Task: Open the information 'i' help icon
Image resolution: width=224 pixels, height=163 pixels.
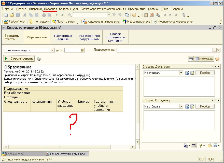Action: tap(134, 15)
